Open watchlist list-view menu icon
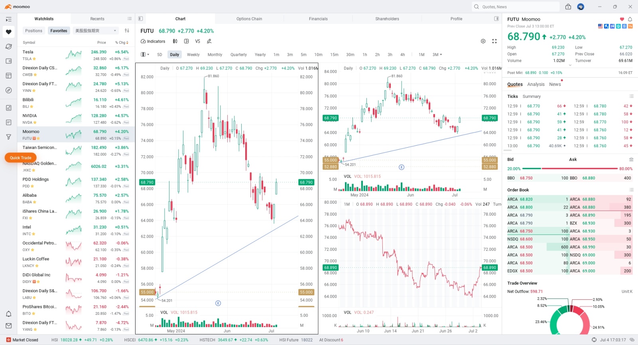The image size is (638, 345). coord(130,19)
